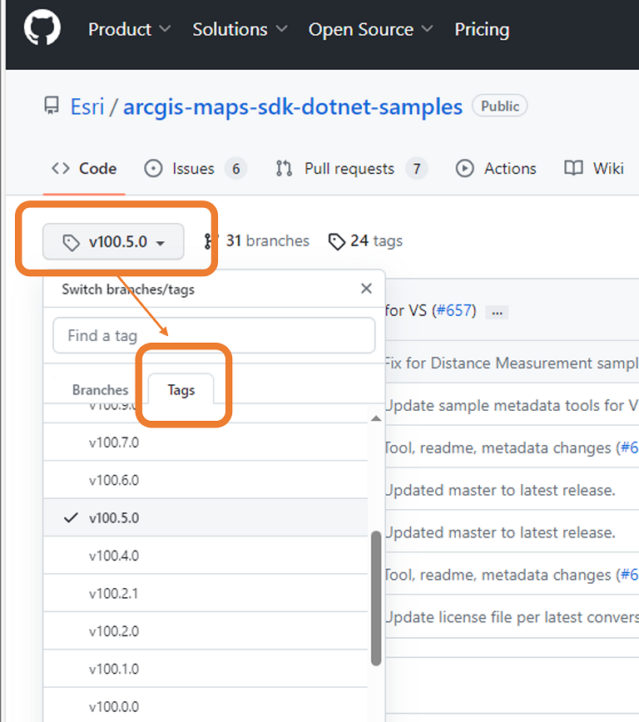The width and height of the screenshot is (639, 722).
Task: Open the Wiki tab
Action: click(594, 169)
